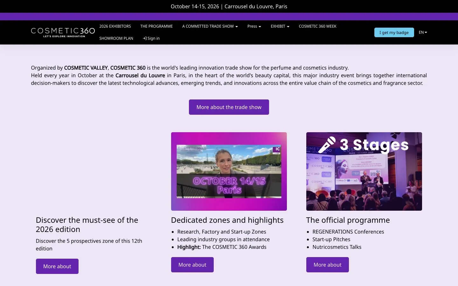Open the EN language dropdown
458x286 pixels.
pyautogui.click(x=423, y=32)
